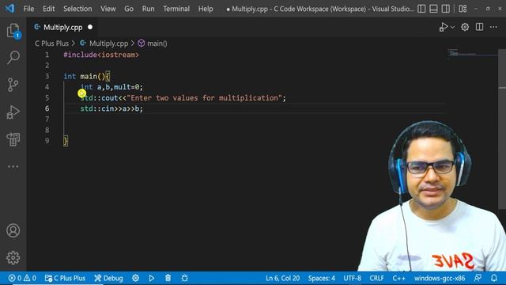The image size is (506, 285).
Task: Click the feedback icon in status bar
Action: 478,278
